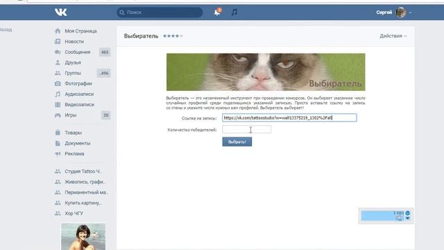444x250 pixels.
Task: Click the Документы file icon
Action: (x=58, y=143)
